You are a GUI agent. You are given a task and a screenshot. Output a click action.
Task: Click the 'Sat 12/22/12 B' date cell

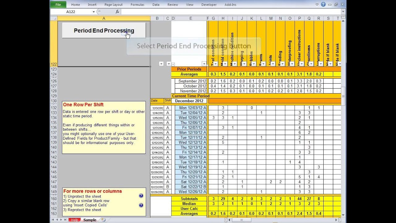coord(191,187)
